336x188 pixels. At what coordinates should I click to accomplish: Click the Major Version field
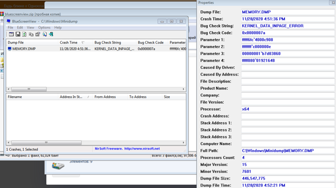(x=288, y=164)
